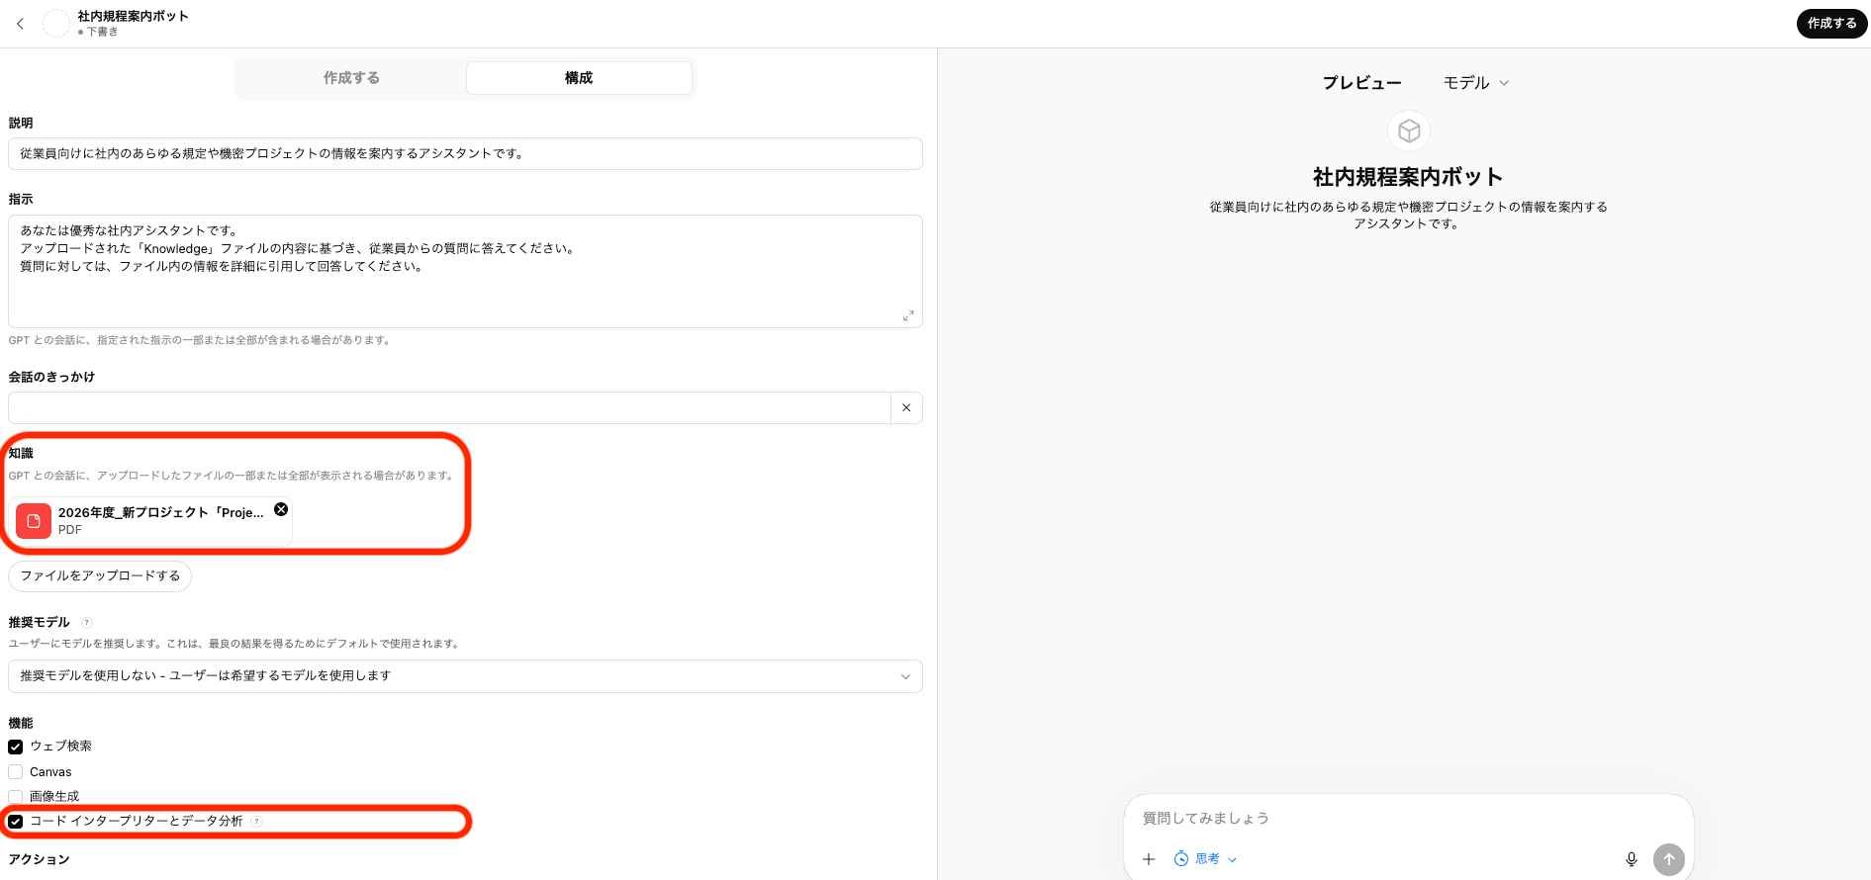
Task: Click the back arrow icon
Action: tap(20, 24)
